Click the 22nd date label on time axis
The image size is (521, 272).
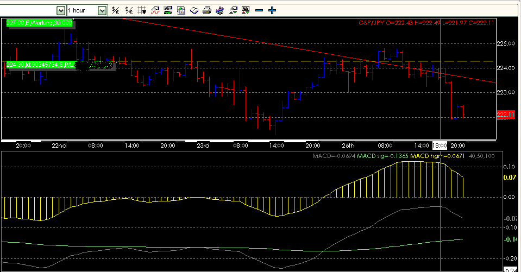click(x=59, y=146)
